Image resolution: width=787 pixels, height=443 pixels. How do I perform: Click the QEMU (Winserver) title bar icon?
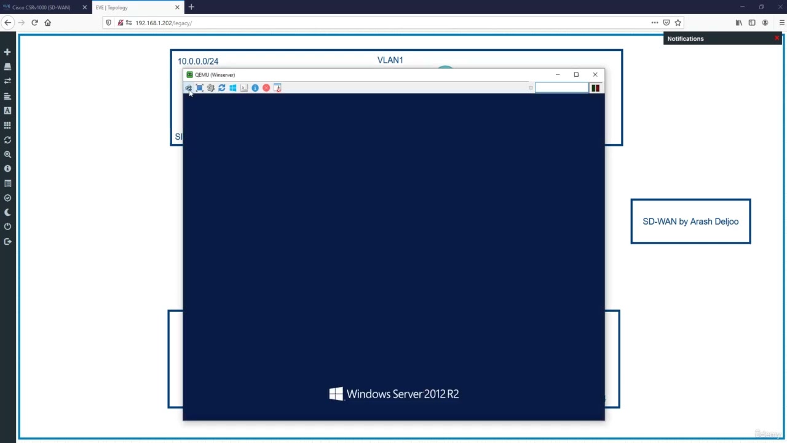pos(189,74)
